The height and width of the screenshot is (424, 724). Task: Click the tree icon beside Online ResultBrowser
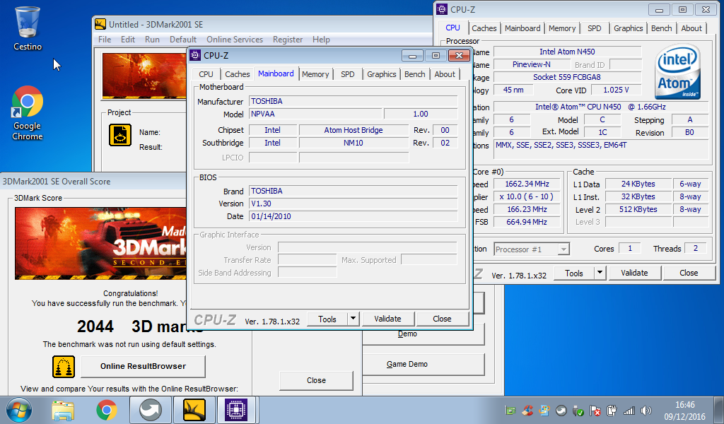64,366
